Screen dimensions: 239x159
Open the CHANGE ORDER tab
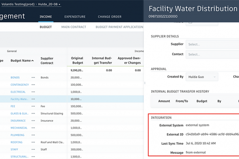coord(110,17)
